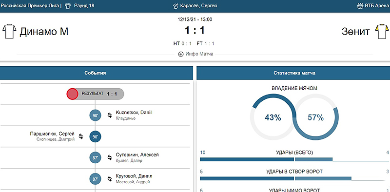Click the 57% possession circle
This screenshot has height=192, width=390.
pyautogui.click(x=315, y=117)
